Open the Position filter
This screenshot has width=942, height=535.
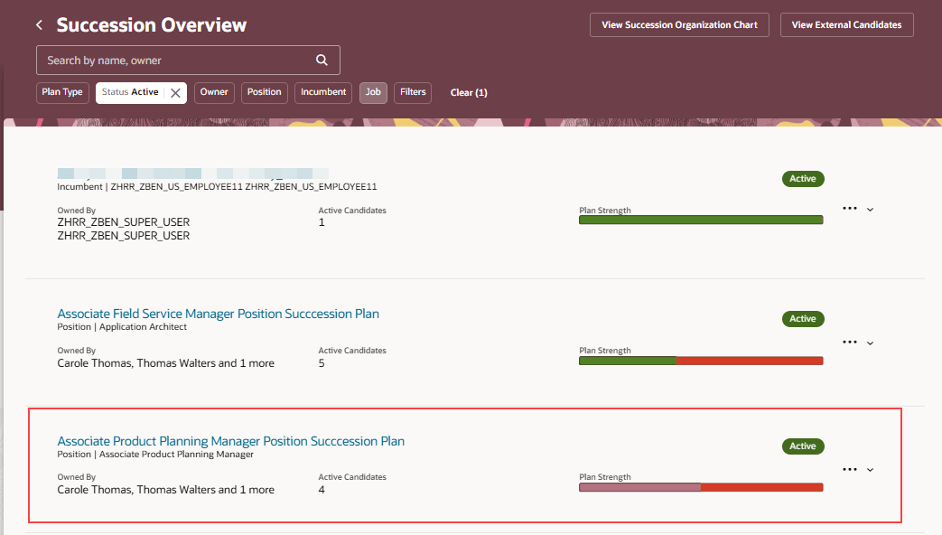click(x=265, y=92)
